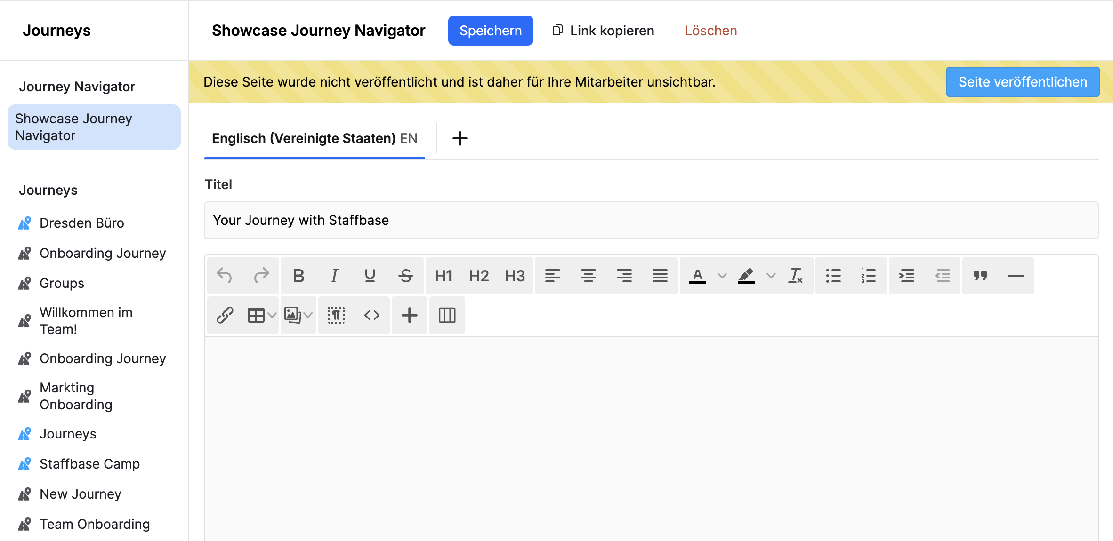Open text color dropdown arrow
1113x541 pixels.
click(x=722, y=276)
